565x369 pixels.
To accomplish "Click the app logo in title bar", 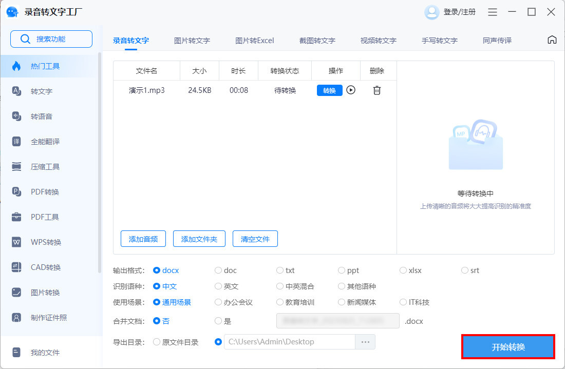I will [13, 12].
